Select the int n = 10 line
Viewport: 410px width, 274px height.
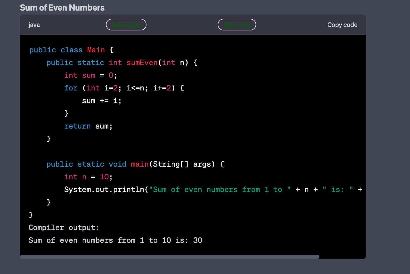pyautogui.click(x=88, y=177)
